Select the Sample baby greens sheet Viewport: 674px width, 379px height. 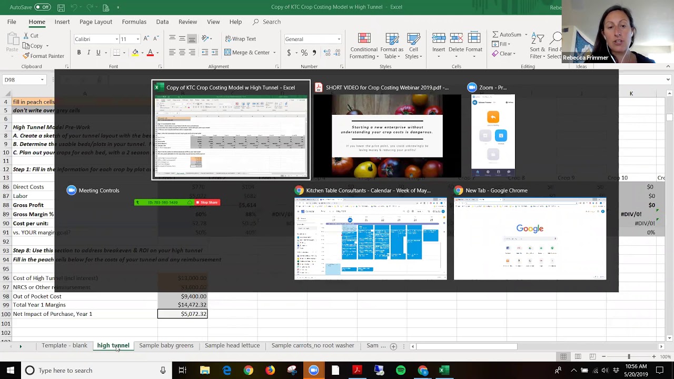166,346
